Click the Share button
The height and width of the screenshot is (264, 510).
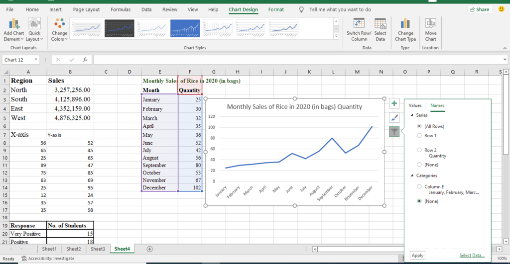480,9
